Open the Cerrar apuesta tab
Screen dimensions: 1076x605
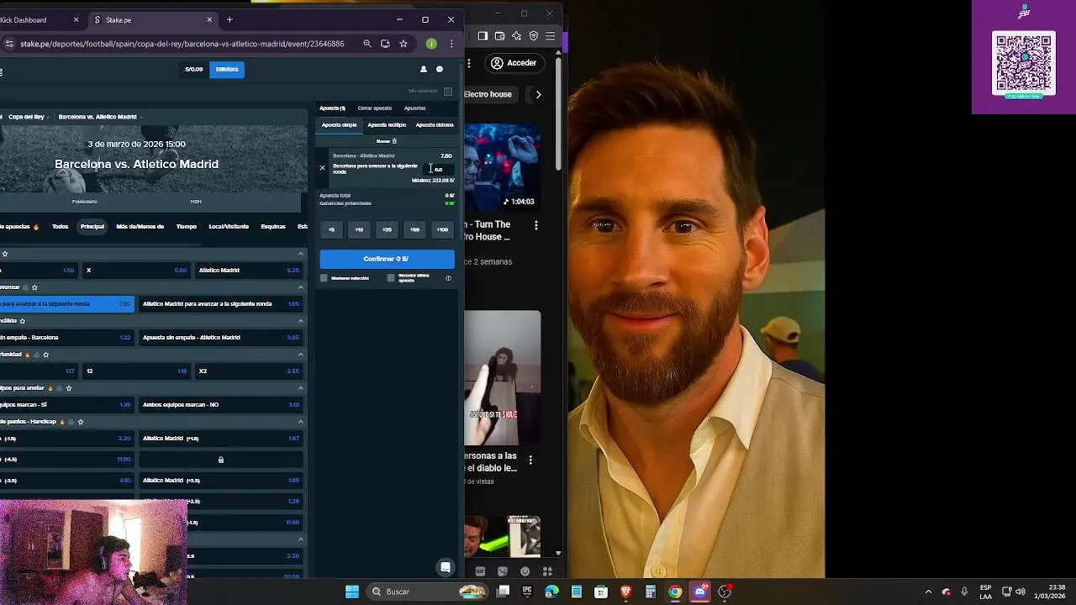tap(374, 108)
